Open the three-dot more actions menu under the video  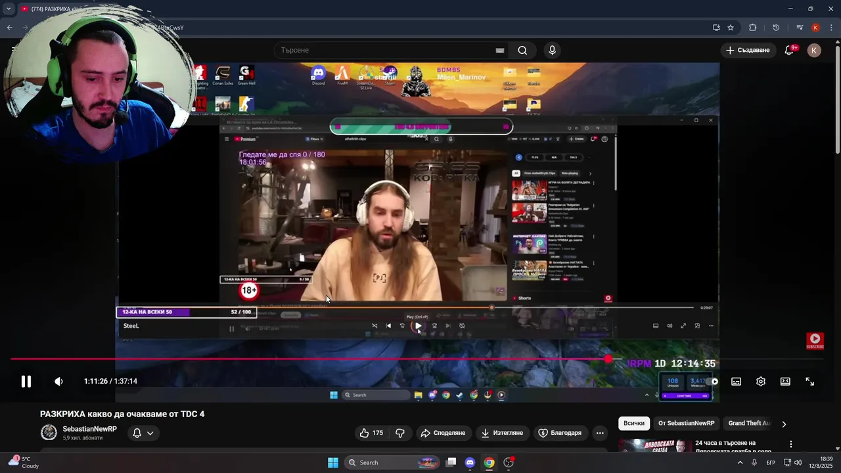coord(600,433)
